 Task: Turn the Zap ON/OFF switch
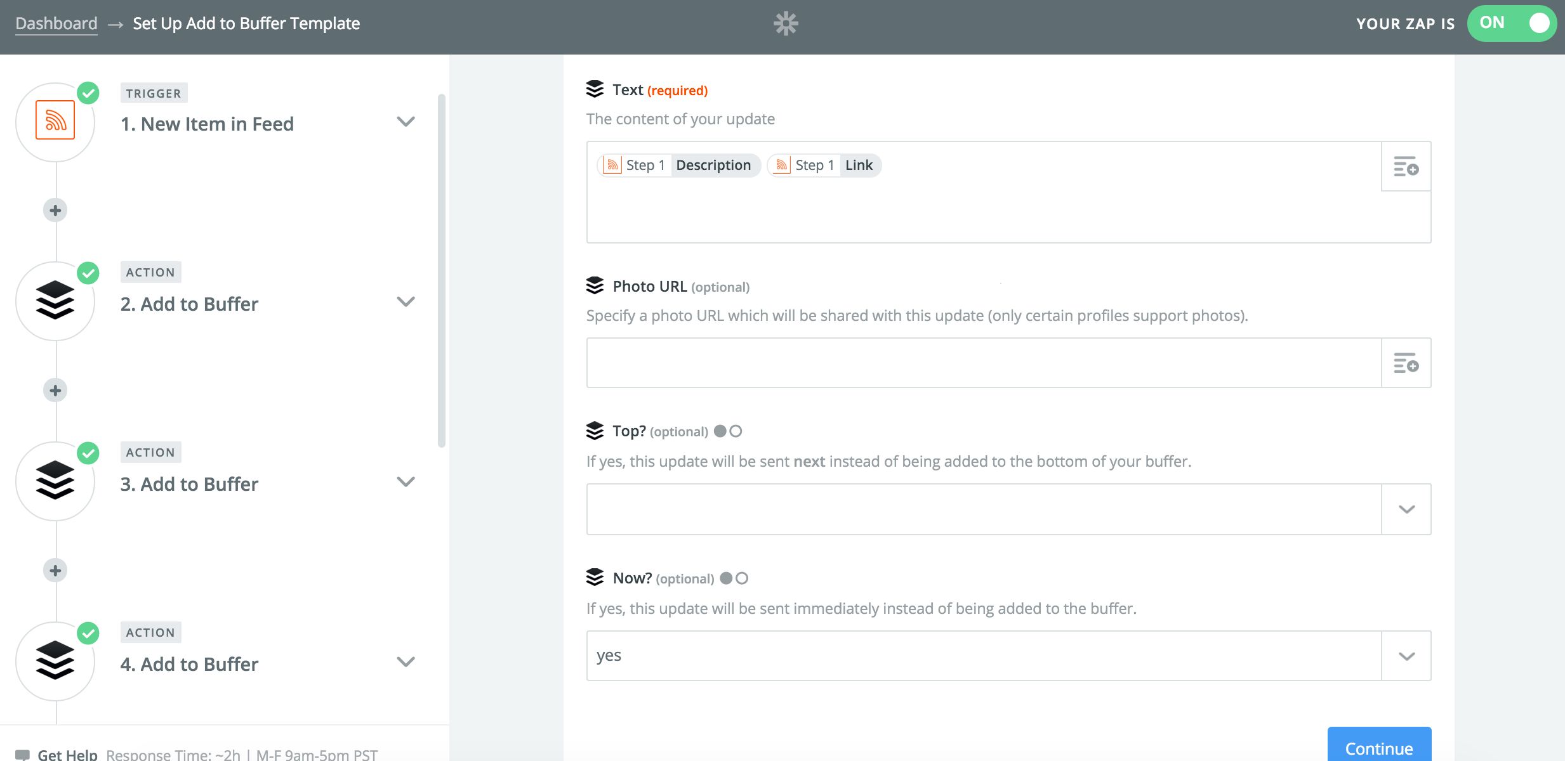(x=1511, y=23)
